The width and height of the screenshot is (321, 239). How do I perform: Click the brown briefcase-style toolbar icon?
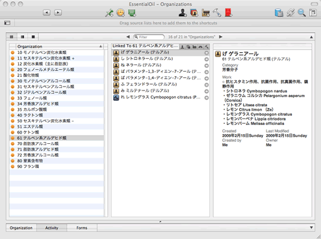coord(205,13)
